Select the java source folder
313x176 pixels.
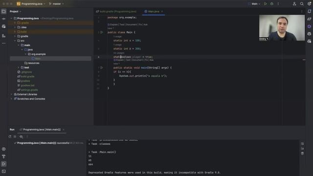click(x=28, y=50)
